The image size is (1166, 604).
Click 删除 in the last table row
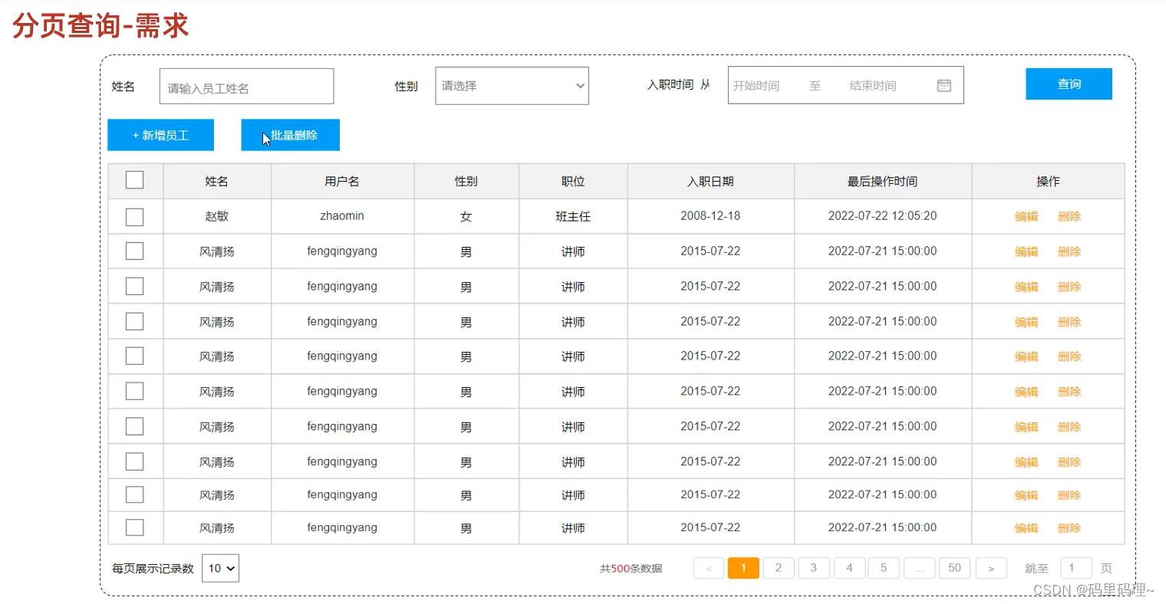click(1069, 528)
